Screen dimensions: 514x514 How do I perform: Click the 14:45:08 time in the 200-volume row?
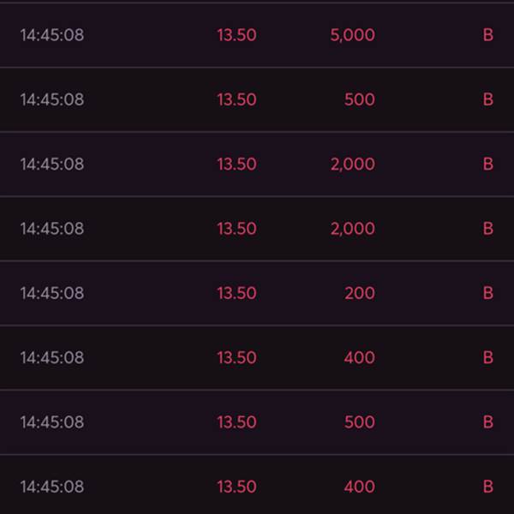pyautogui.click(x=52, y=293)
